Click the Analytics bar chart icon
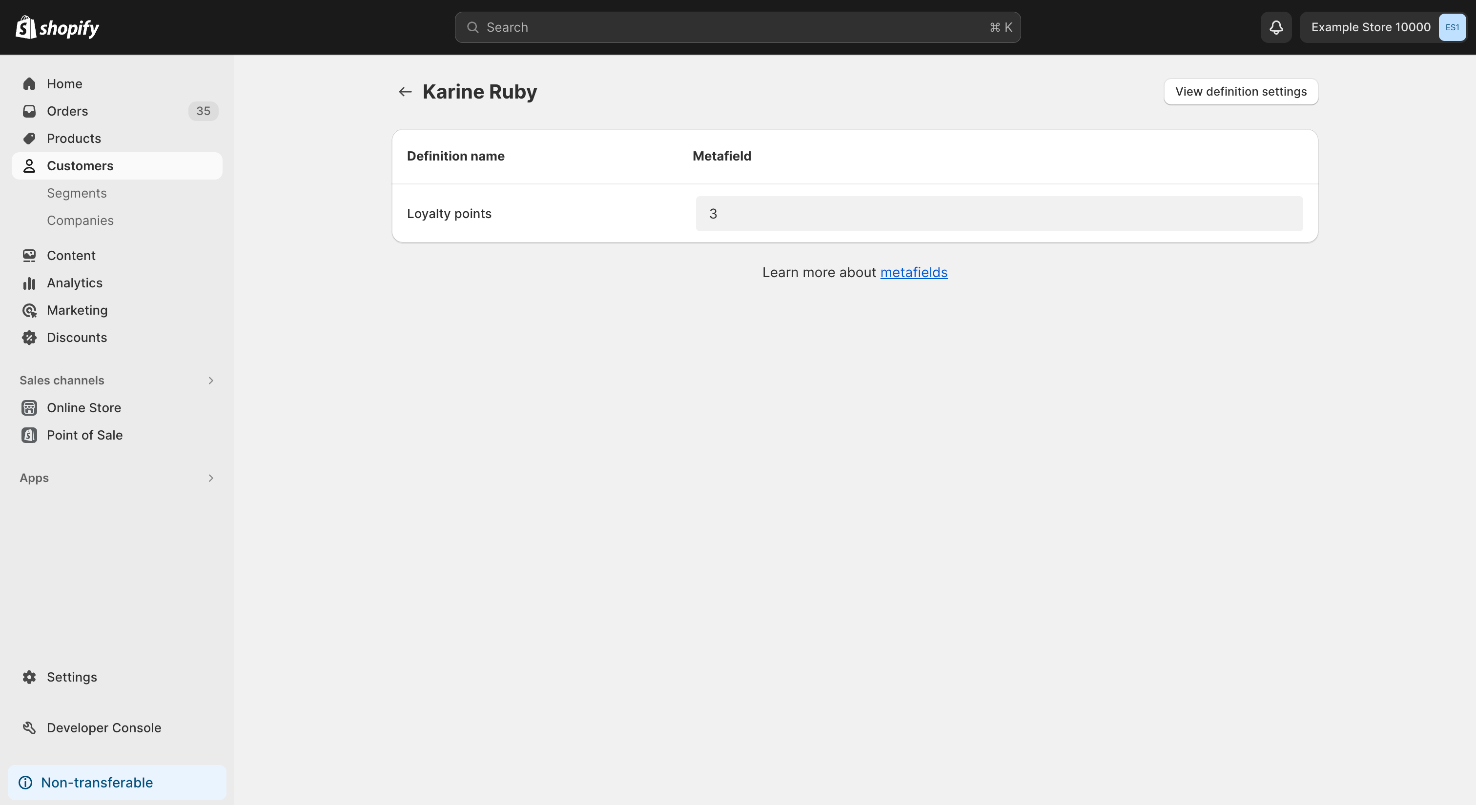The width and height of the screenshot is (1476, 805). [29, 283]
